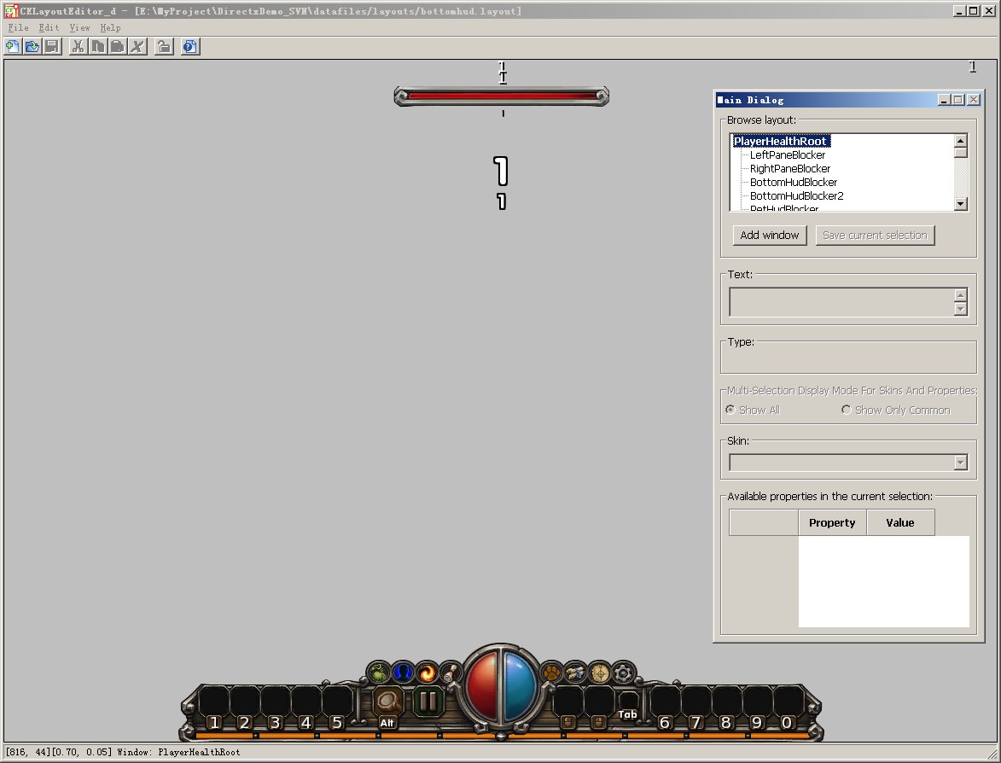This screenshot has height=763, width=1001.
Task: Maximize the Main Dialog panel
Action: tap(958, 100)
